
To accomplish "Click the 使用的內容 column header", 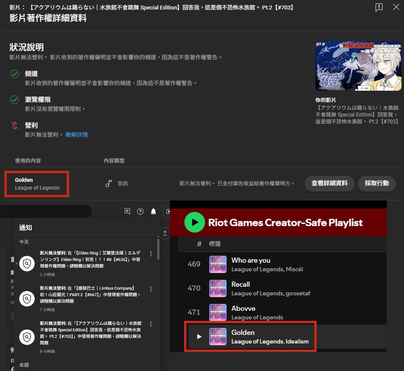I will 28,160.
